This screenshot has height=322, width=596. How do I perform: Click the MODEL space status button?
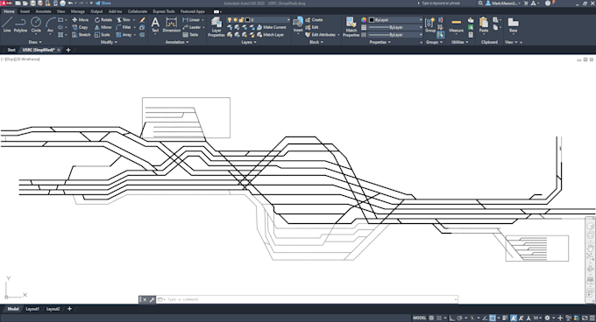coord(419,318)
